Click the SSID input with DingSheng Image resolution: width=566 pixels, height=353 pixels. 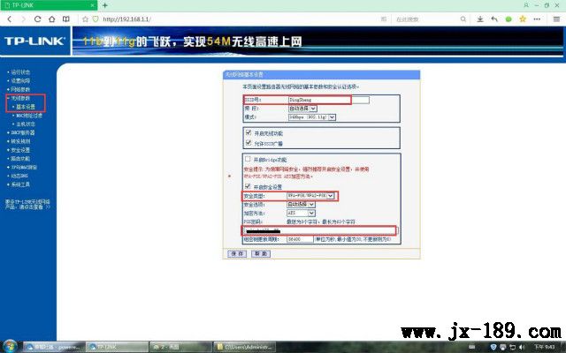(328, 100)
